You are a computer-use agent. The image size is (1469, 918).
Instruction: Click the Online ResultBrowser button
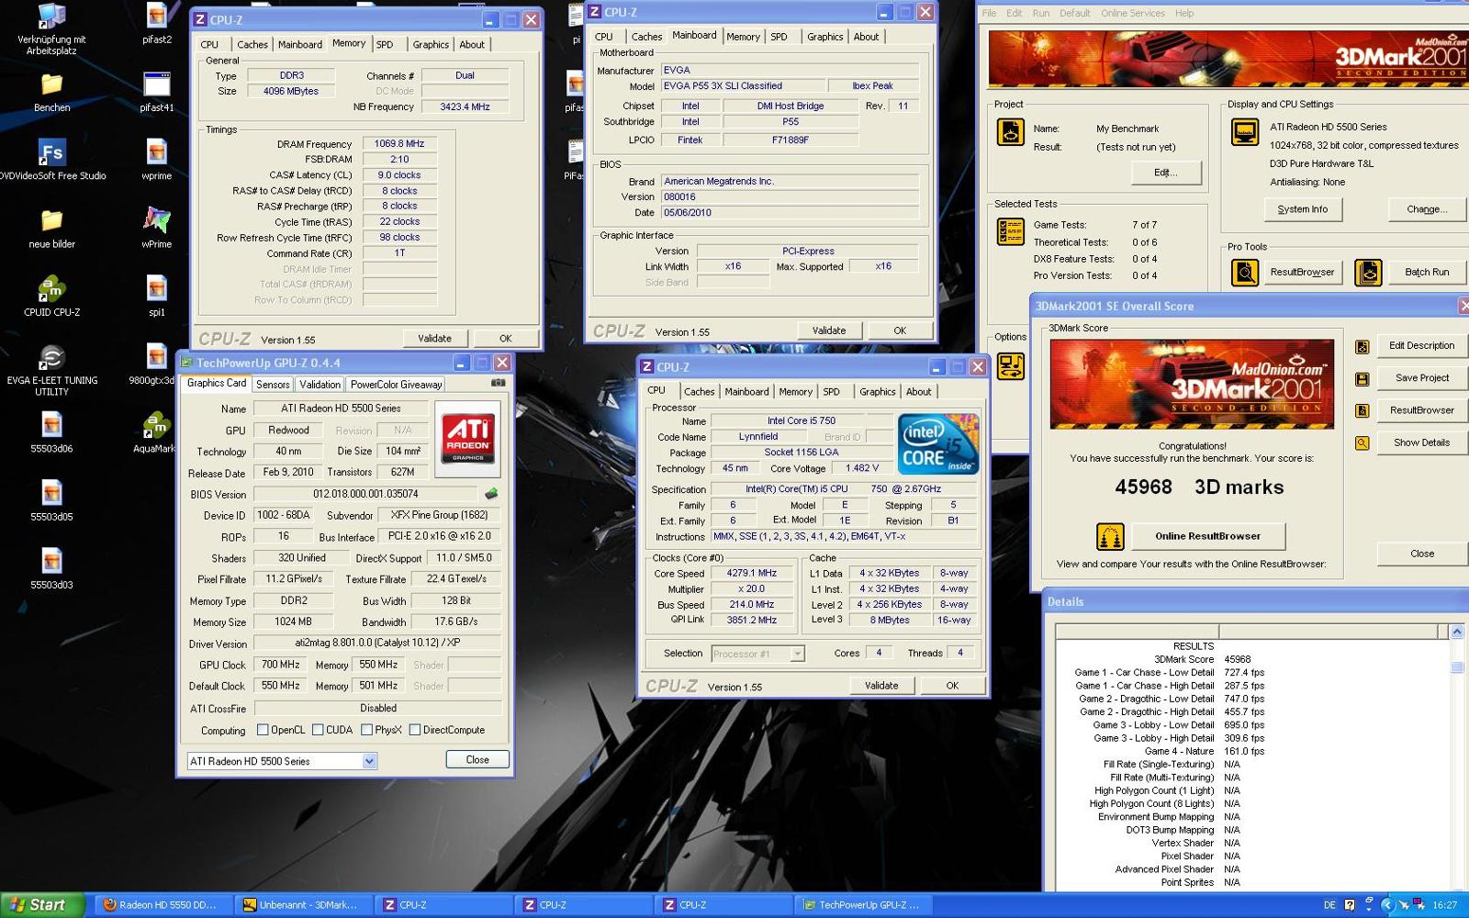[x=1207, y=536]
